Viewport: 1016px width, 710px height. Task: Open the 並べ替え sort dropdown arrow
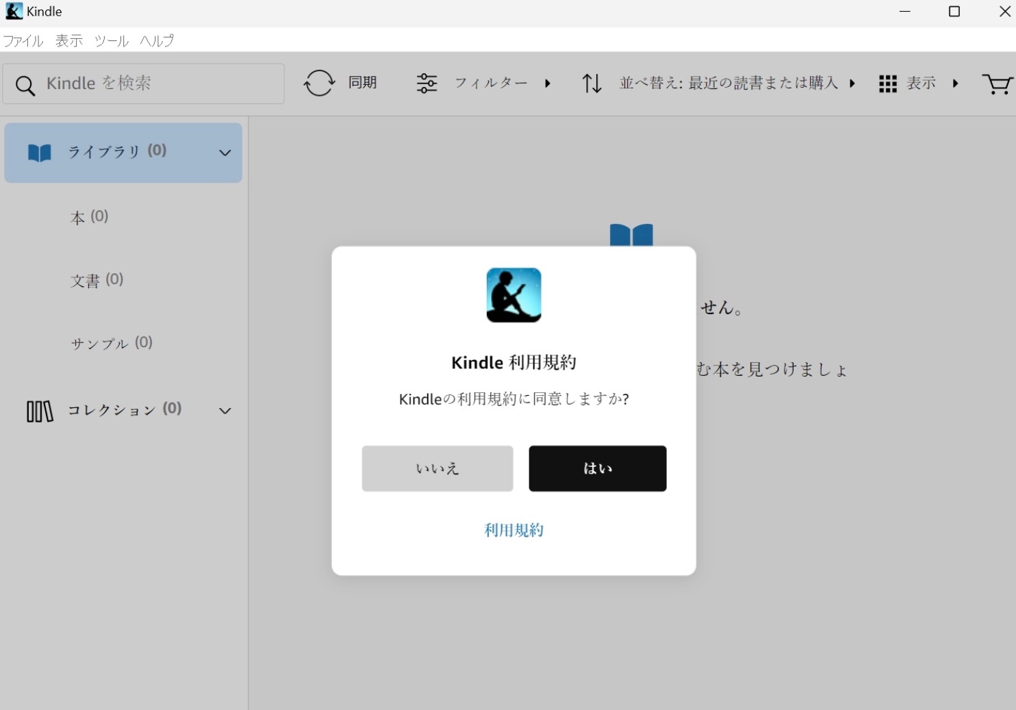[x=852, y=84]
